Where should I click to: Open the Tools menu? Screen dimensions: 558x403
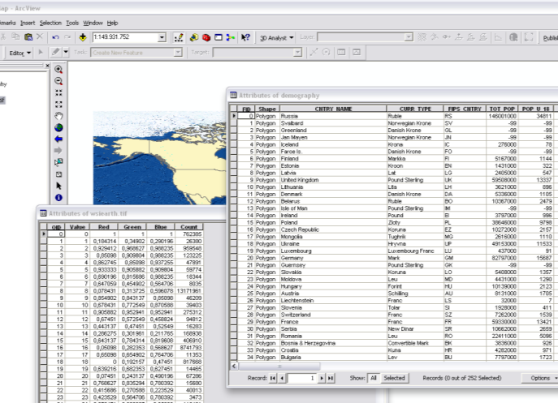point(72,23)
